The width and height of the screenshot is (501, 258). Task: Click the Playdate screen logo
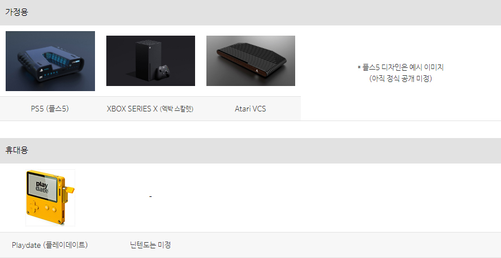coord(42,187)
